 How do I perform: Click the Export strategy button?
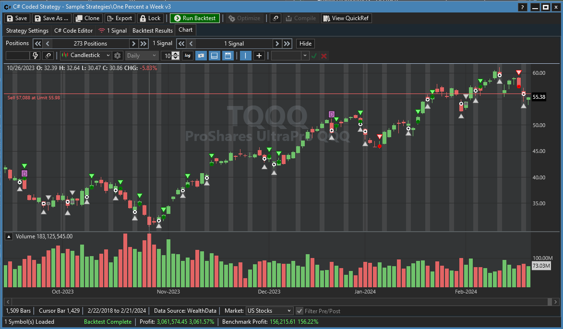(119, 18)
